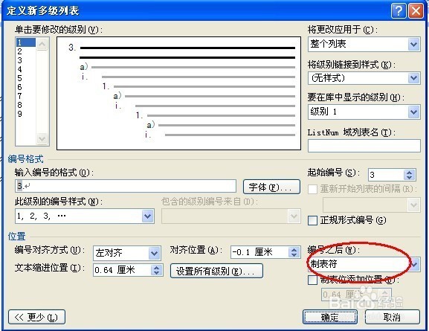The height and width of the screenshot is (331, 429).
Task: Close the 定义新多级列表 dialog
Action: (416, 11)
